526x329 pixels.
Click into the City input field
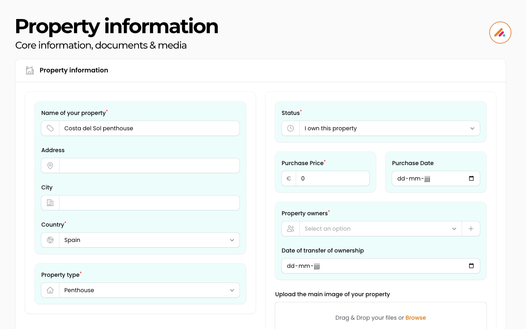pos(149,203)
